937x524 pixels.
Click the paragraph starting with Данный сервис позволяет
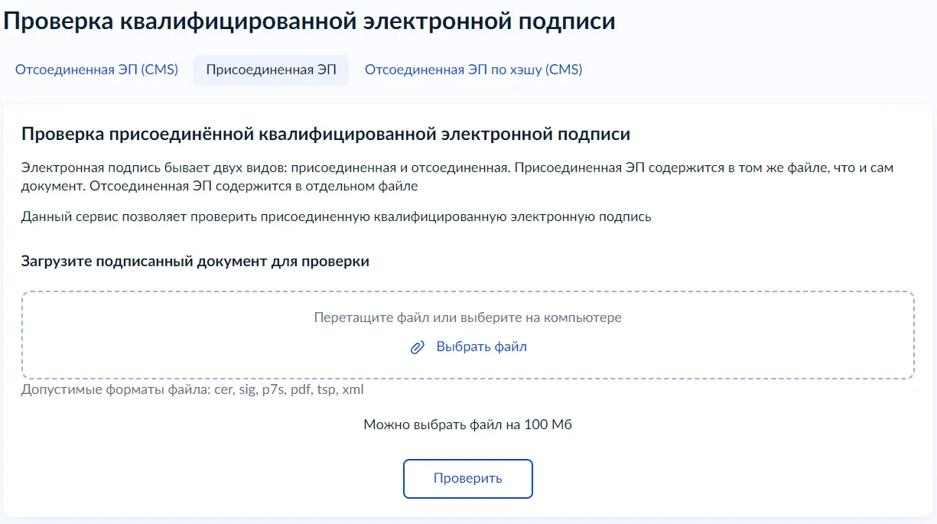[x=337, y=216]
